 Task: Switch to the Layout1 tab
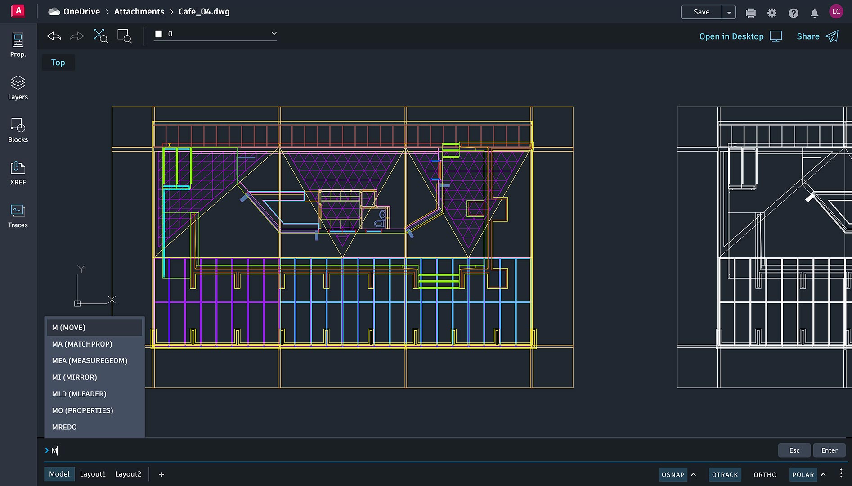(93, 474)
